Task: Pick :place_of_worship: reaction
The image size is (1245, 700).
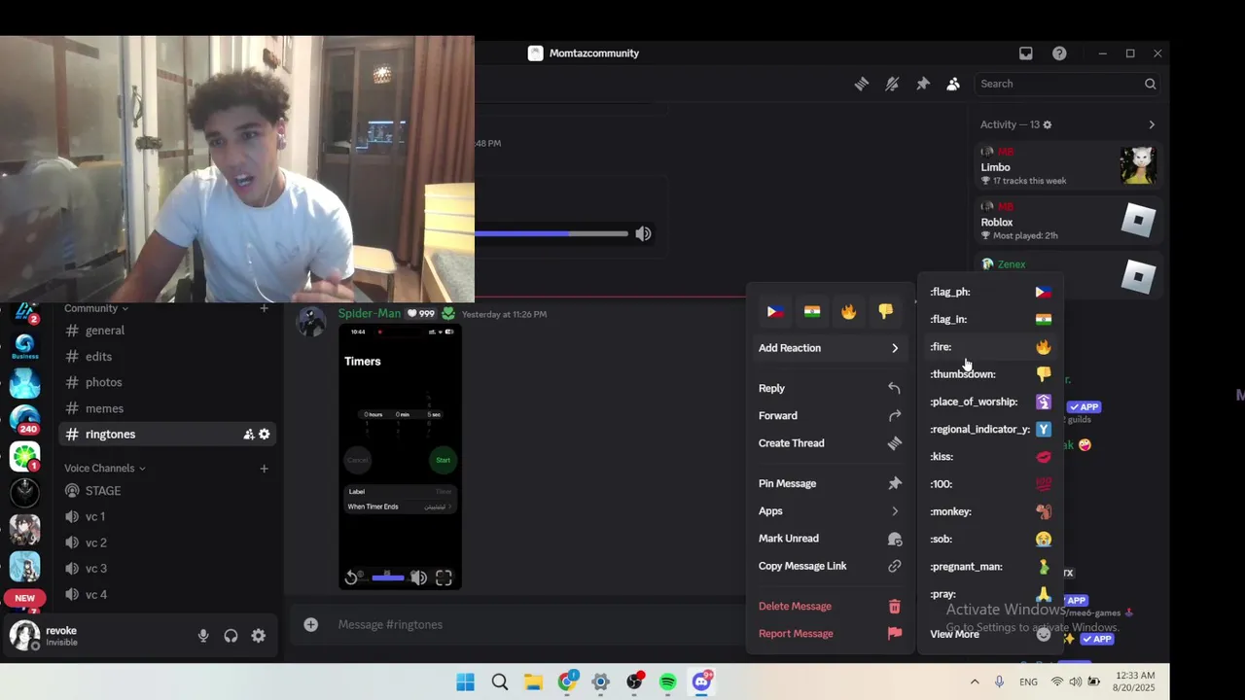Action: pyautogui.click(x=990, y=402)
